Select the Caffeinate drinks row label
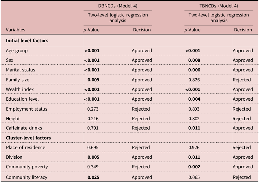Image resolution: width=259 pixels, height=182 pixels. [24, 128]
